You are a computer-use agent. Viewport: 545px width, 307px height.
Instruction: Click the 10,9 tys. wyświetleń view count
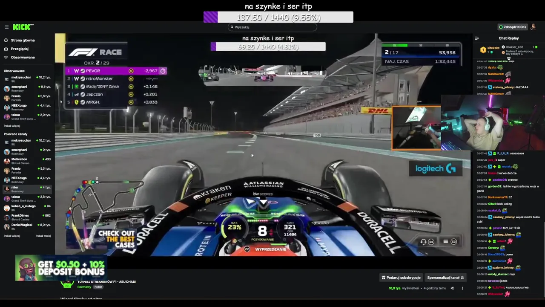click(404, 288)
